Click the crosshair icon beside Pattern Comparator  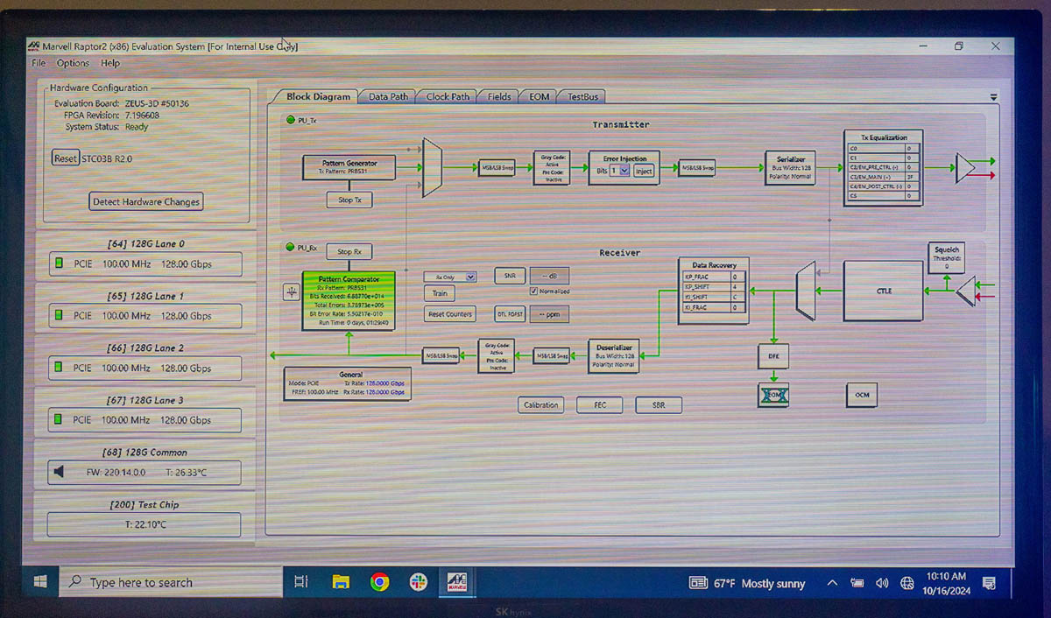click(291, 292)
